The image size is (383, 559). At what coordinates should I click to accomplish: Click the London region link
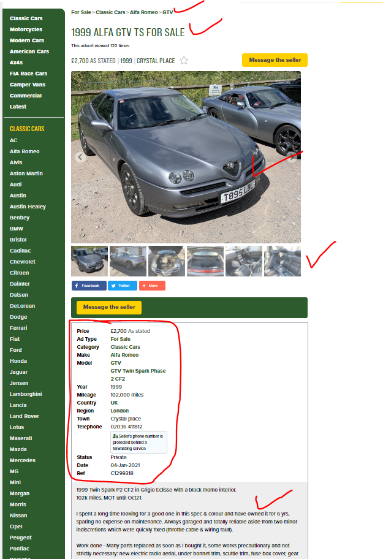tap(119, 411)
